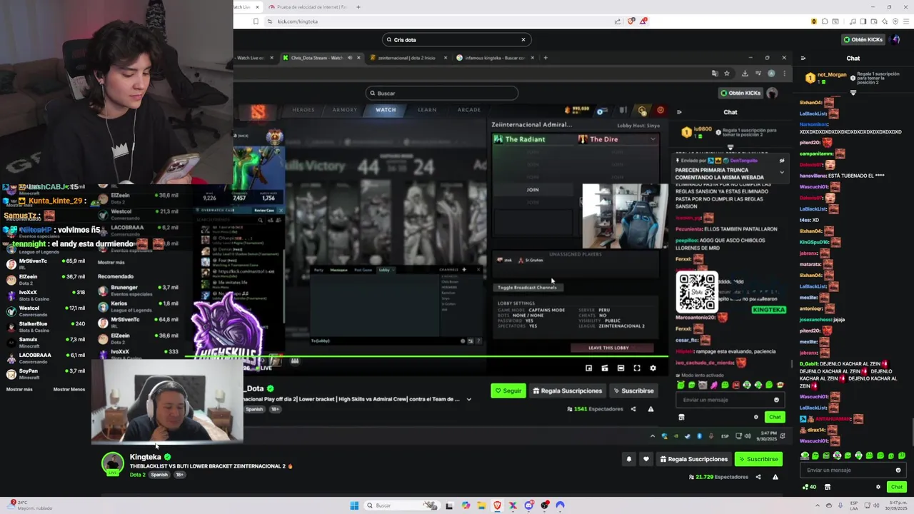Switch to Prueba de velocidad de Internet tab
914x514 pixels.
307,7
